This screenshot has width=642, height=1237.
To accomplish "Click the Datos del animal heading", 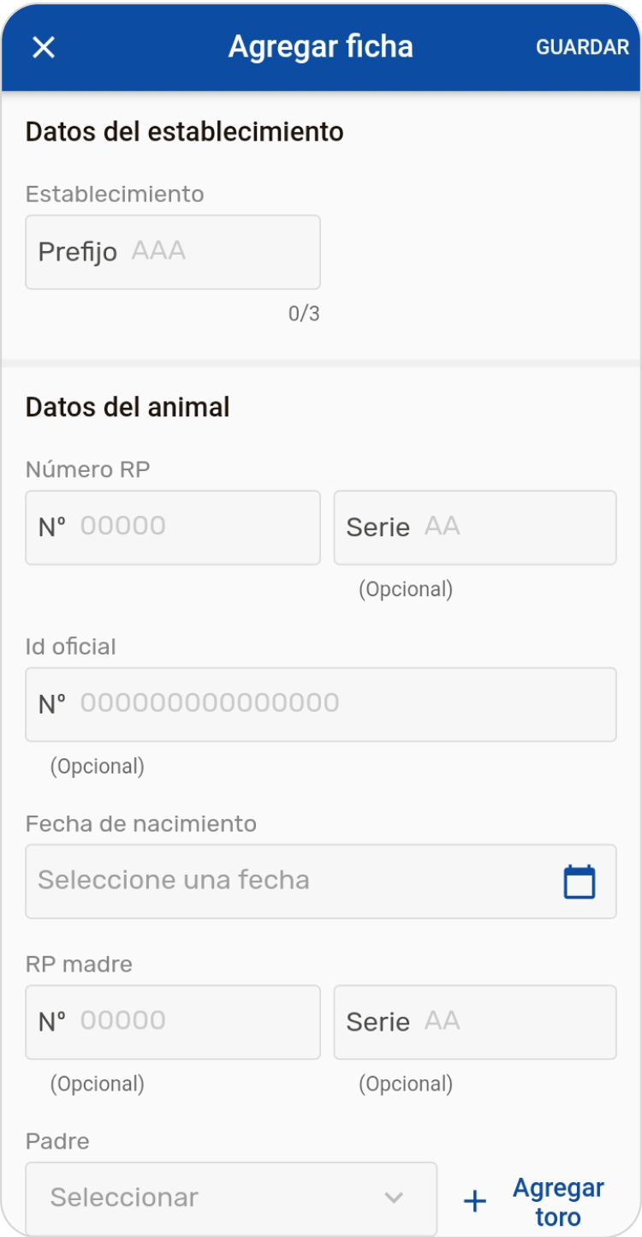I will coord(128,407).
